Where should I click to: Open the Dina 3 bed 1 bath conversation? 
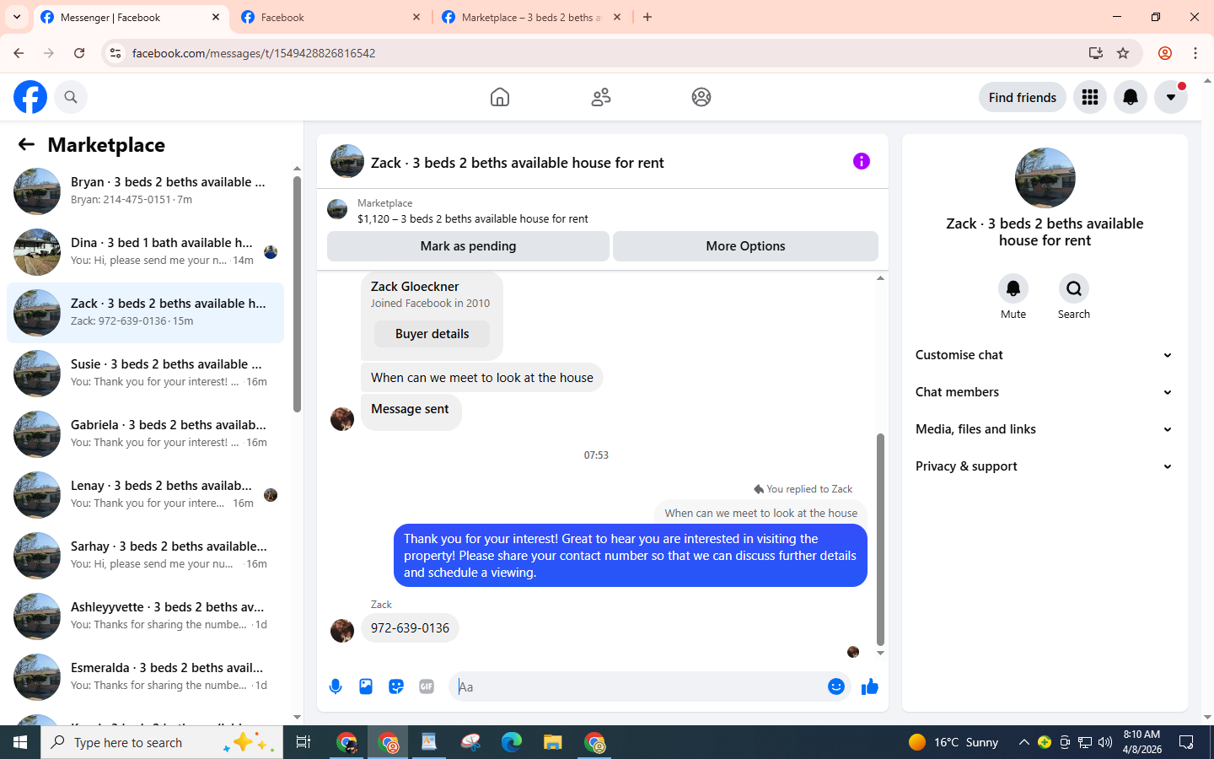(x=145, y=252)
